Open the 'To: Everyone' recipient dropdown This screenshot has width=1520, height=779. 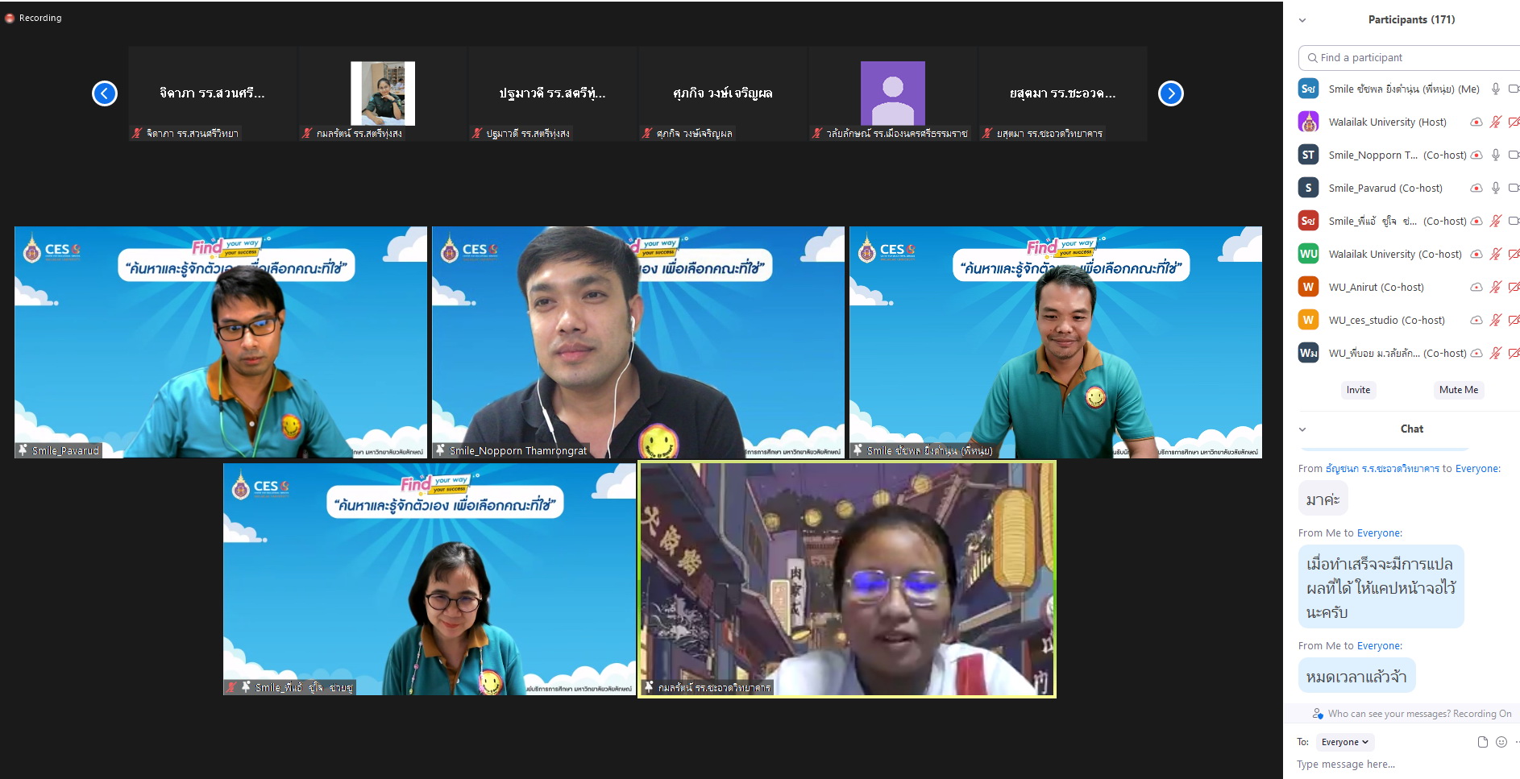point(1344,742)
